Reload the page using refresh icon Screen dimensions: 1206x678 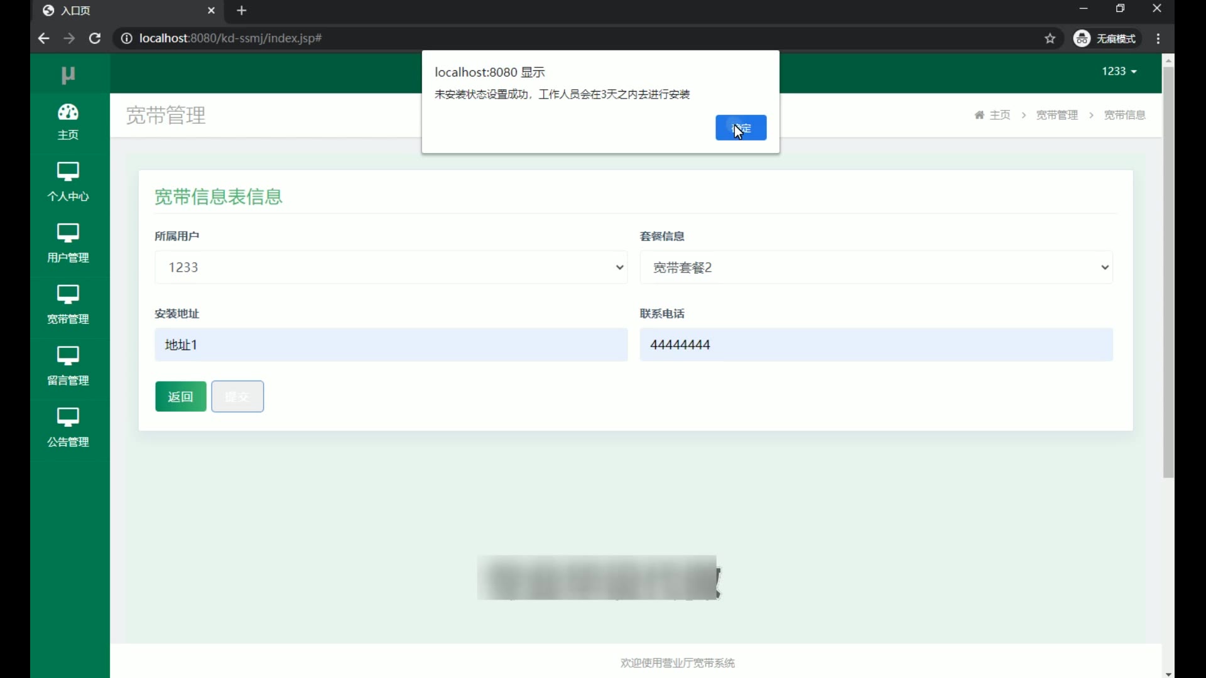click(95, 38)
